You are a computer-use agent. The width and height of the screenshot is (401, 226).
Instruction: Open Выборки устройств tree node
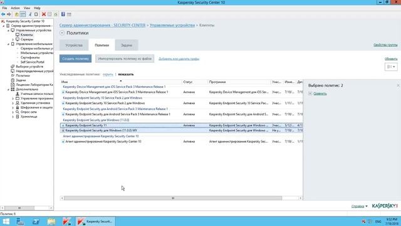pyautogui.click(x=29, y=67)
